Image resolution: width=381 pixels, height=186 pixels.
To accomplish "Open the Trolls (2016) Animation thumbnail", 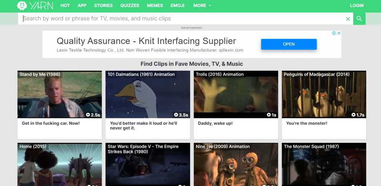I will tap(236, 94).
